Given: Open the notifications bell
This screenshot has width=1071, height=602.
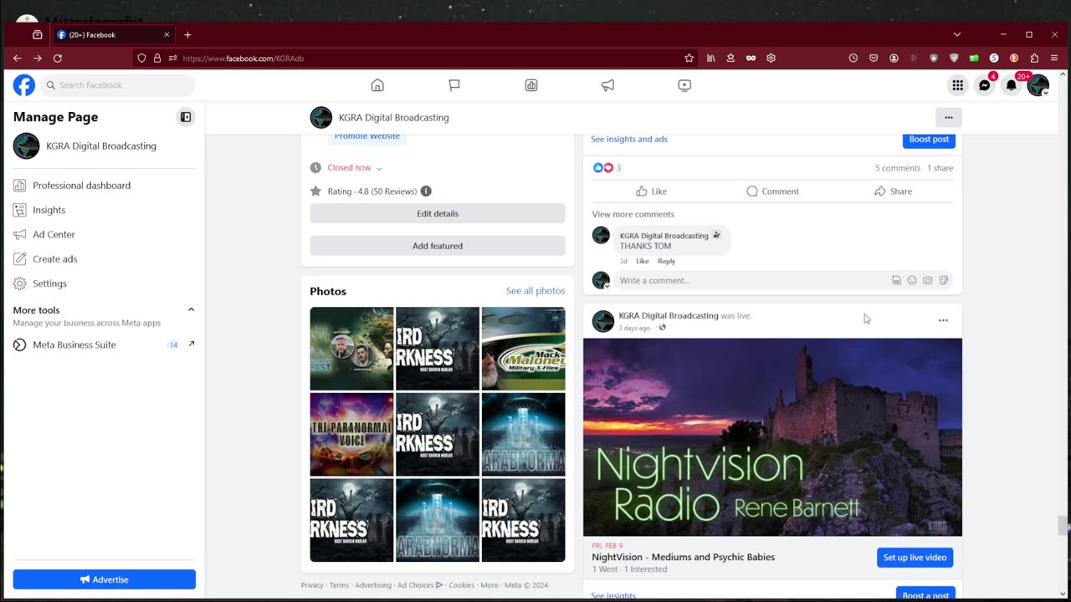Looking at the screenshot, I should [1012, 85].
